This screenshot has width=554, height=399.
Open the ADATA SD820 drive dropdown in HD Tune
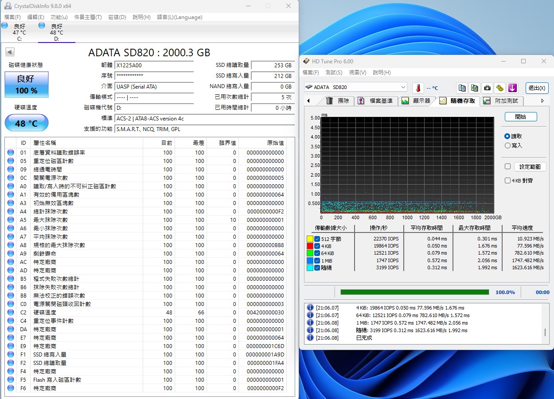pyautogui.click(x=355, y=87)
